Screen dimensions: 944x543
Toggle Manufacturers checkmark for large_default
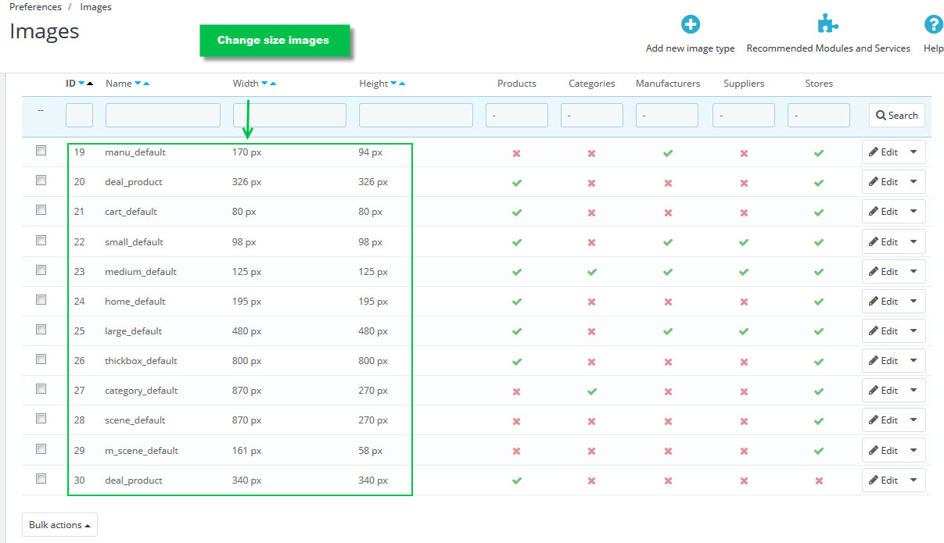(x=668, y=331)
